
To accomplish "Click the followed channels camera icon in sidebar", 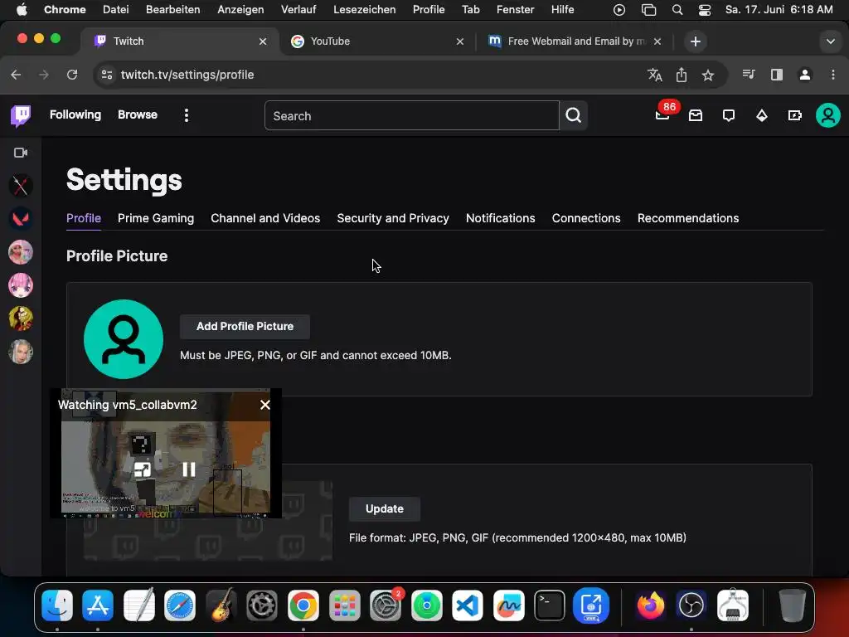I will coord(21,153).
